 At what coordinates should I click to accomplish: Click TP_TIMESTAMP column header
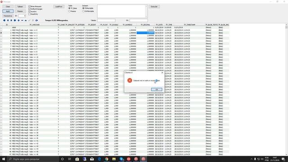pyautogui.click(x=189, y=25)
